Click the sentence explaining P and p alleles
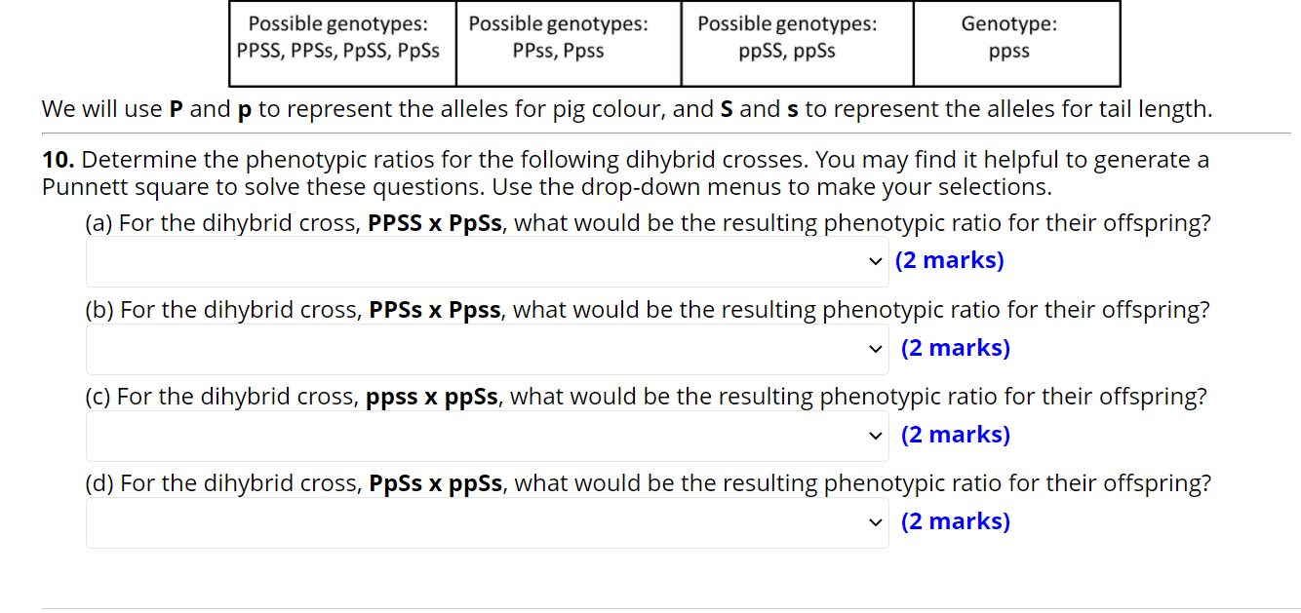The width and height of the screenshot is (1301, 613). tap(626, 109)
